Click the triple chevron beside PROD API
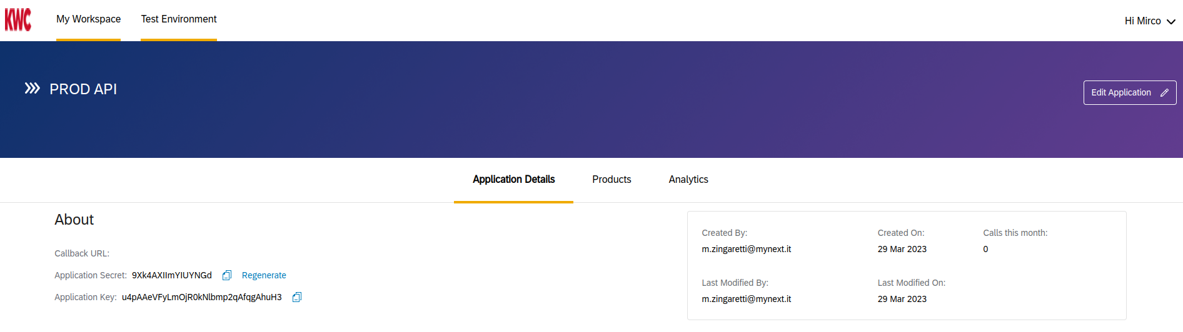Viewport: 1183px width, 332px height. (x=32, y=88)
